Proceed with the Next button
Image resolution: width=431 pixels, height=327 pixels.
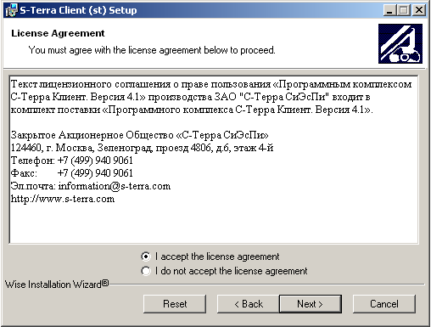(x=311, y=304)
